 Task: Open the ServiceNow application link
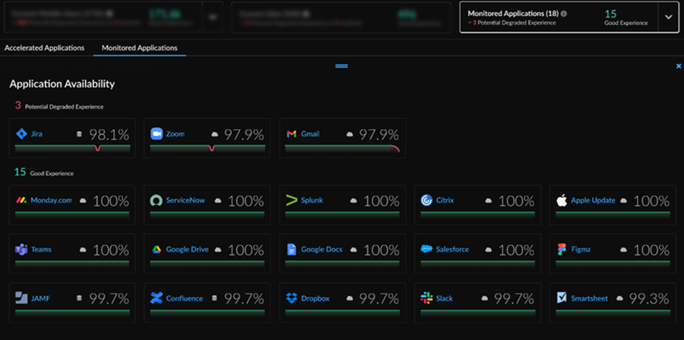point(185,200)
